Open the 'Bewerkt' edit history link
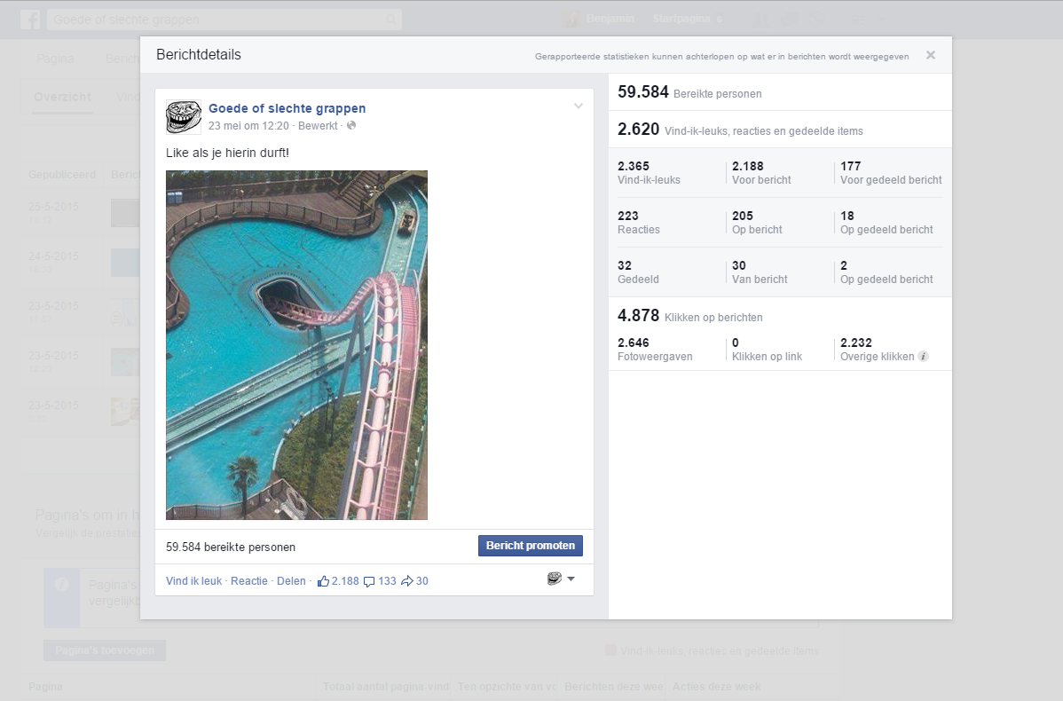Viewport: 1063px width, 701px height. (x=318, y=126)
